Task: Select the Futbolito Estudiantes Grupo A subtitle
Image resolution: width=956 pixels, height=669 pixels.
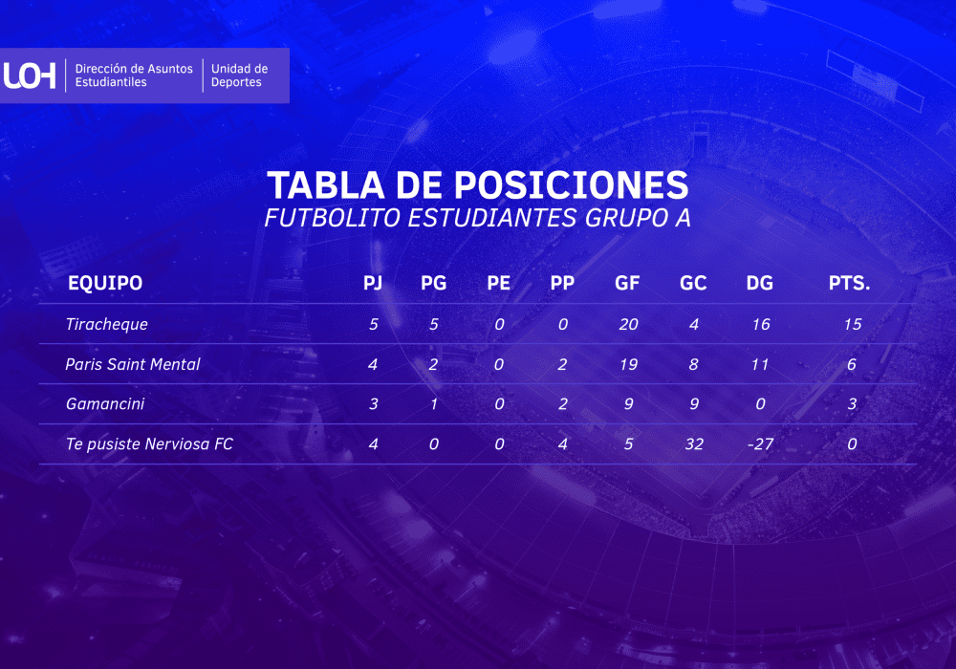Action: [477, 219]
